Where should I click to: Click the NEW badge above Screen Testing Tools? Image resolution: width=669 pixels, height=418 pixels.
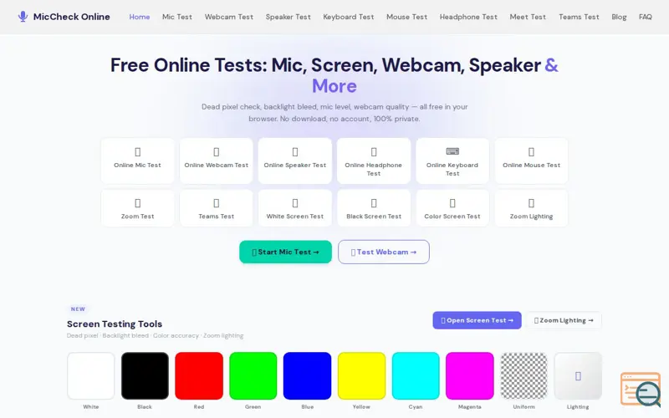click(x=78, y=308)
